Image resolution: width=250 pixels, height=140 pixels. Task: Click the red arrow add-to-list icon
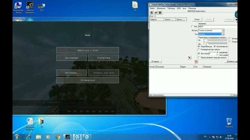189,58
